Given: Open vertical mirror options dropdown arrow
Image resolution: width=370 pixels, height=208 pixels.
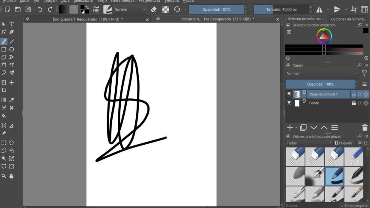Looking at the screenshot, I should click(346, 9).
